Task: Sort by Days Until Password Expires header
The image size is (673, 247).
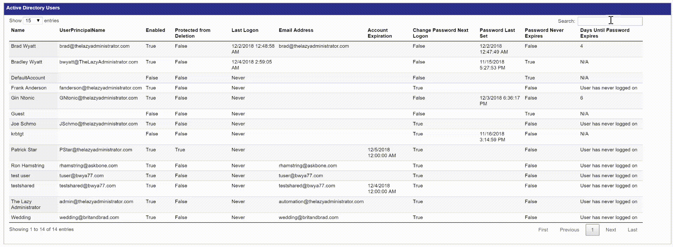Action: click(x=605, y=33)
